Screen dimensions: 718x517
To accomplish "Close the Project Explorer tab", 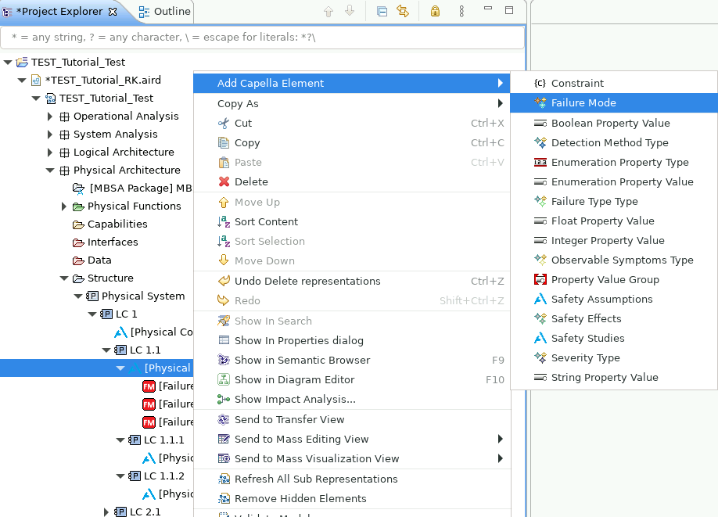I will (113, 12).
